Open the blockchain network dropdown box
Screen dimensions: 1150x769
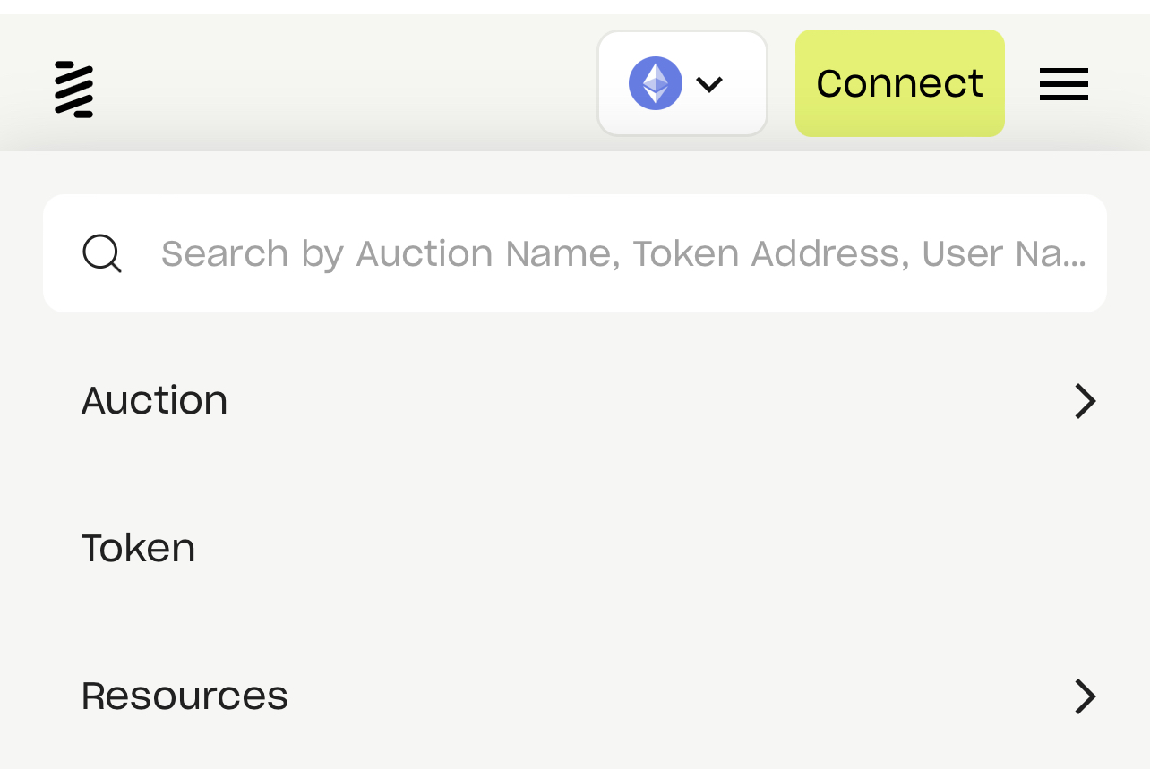click(682, 83)
